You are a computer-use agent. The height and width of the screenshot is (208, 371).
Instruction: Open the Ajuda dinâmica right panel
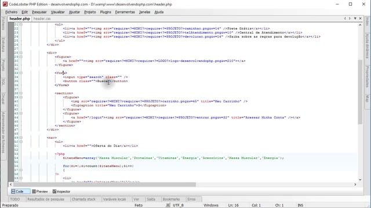pyautogui.click(x=367, y=46)
